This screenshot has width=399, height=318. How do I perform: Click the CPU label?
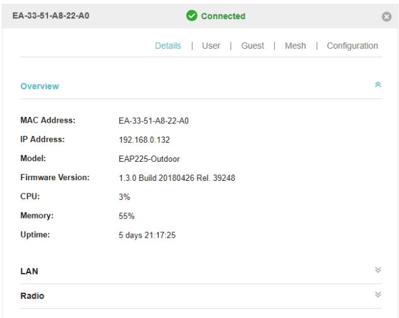click(x=30, y=196)
